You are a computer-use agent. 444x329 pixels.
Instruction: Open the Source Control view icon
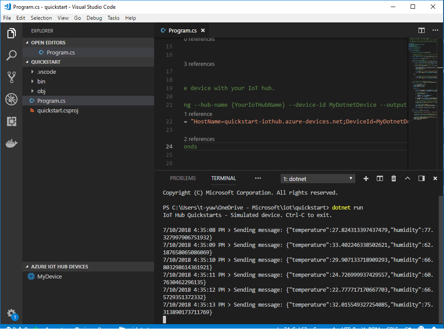coord(11,77)
